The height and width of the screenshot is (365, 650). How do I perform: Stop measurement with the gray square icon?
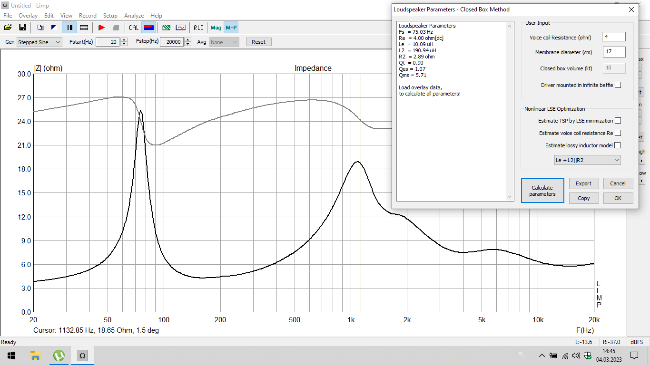116,28
